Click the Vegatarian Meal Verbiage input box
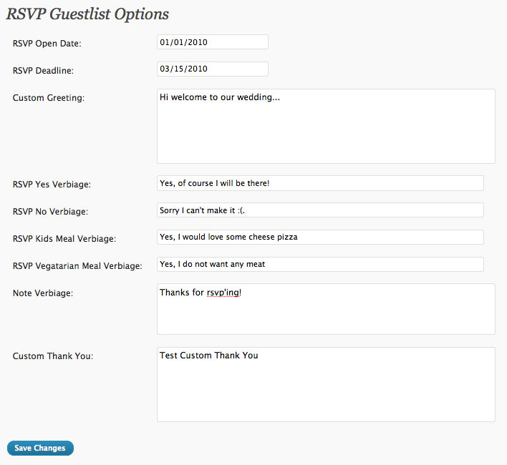This screenshot has width=507, height=465. point(320,264)
